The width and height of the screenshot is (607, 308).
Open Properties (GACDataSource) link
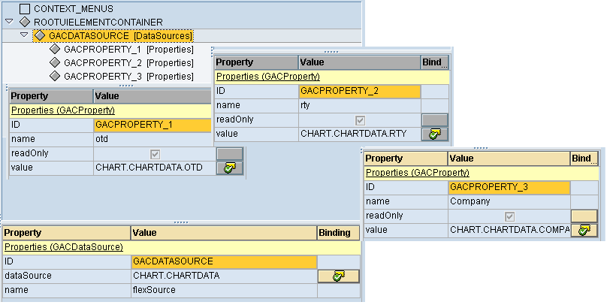64,246
